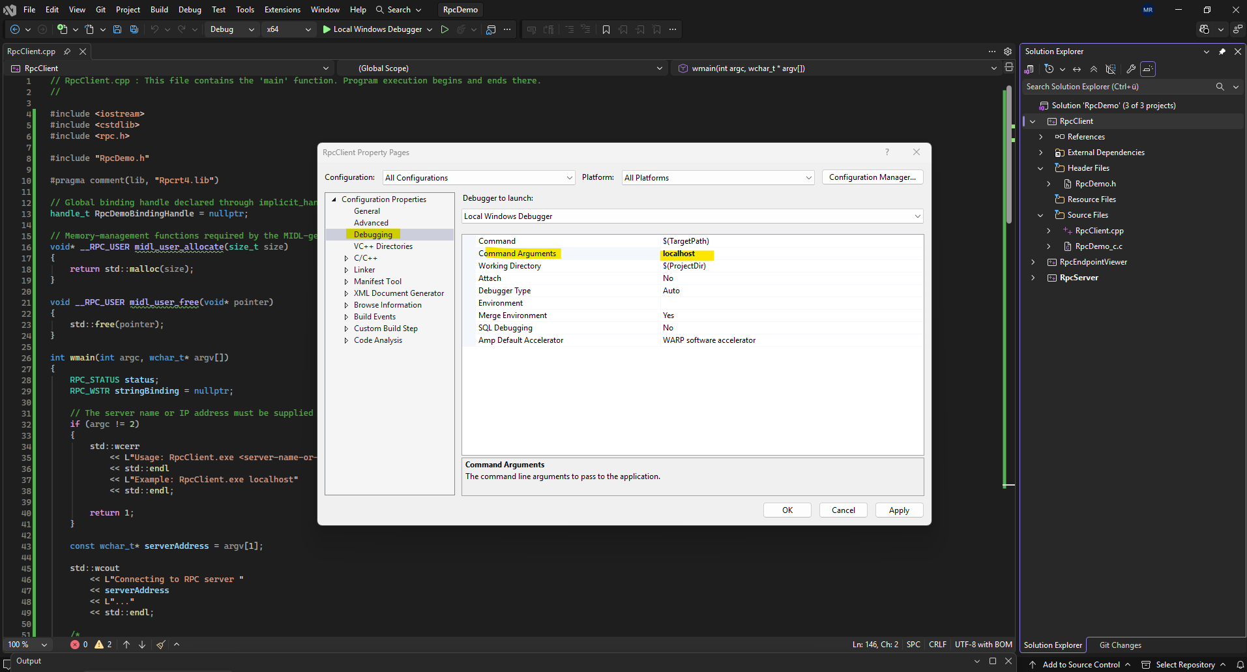Click Select Repository in status bar
This screenshot has height=672, width=1247.
pyautogui.click(x=1184, y=665)
